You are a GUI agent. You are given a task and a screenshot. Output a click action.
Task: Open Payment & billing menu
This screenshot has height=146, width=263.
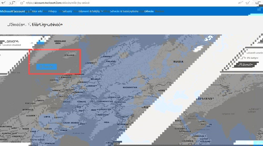tap(89, 11)
